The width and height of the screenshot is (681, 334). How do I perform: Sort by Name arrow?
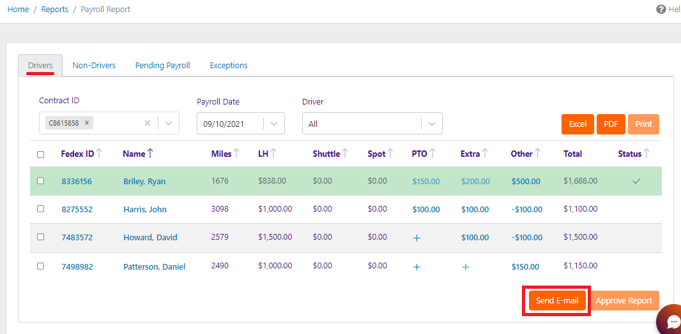[150, 154]
